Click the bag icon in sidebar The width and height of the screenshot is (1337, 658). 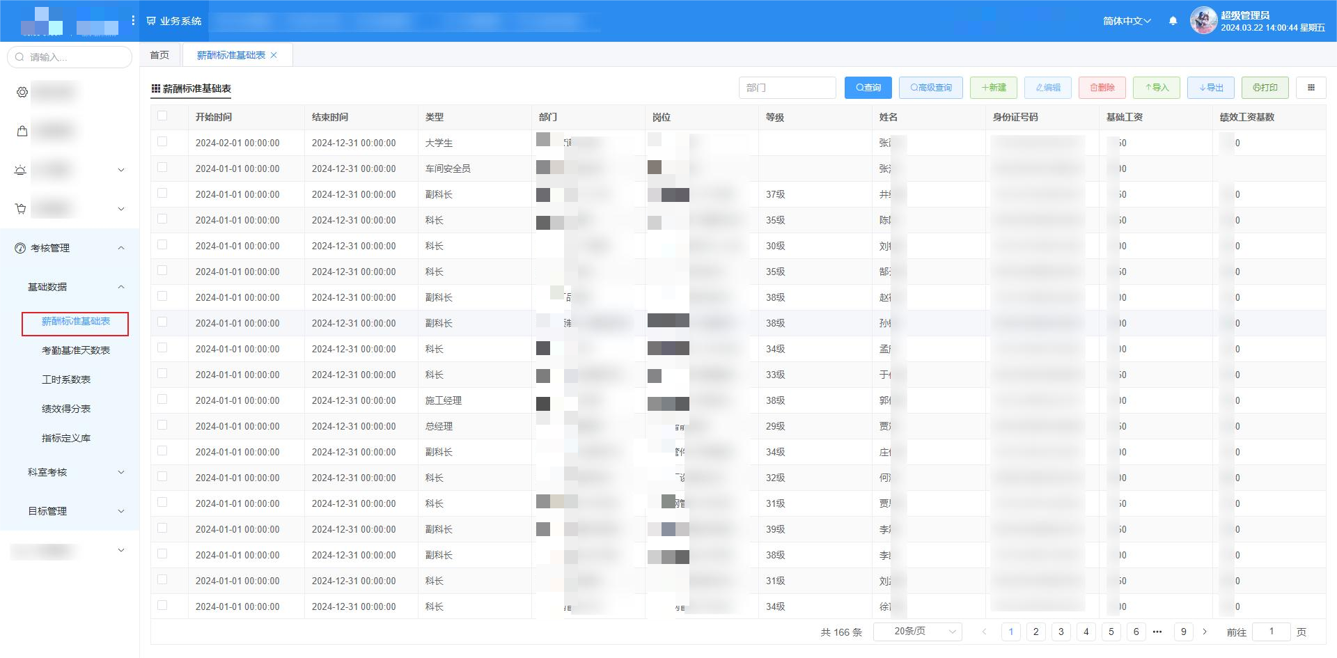click(22, 131)
